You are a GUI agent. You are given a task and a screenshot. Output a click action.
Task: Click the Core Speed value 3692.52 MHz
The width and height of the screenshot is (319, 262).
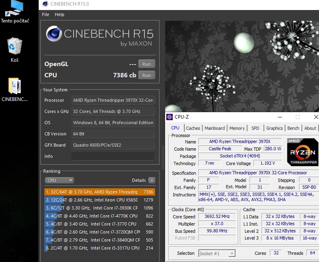click(217, 216)
